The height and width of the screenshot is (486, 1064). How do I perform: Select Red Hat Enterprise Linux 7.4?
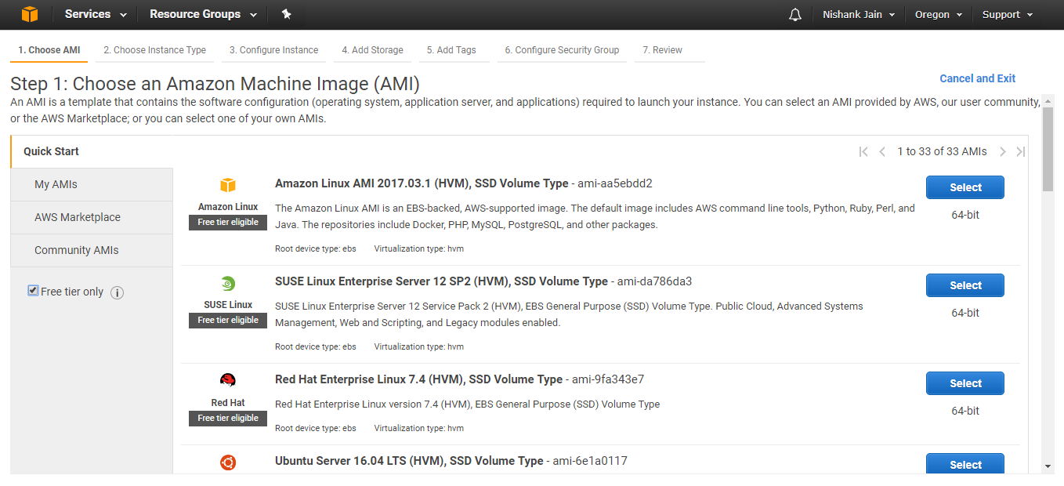[x=965, y=383]
